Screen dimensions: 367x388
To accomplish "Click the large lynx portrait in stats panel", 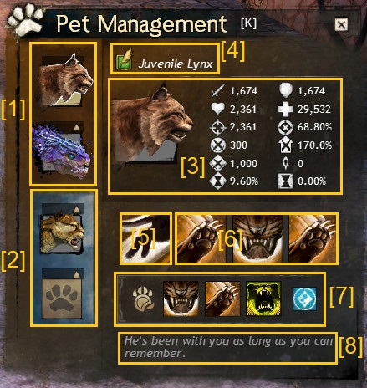I will click(152, 125).
